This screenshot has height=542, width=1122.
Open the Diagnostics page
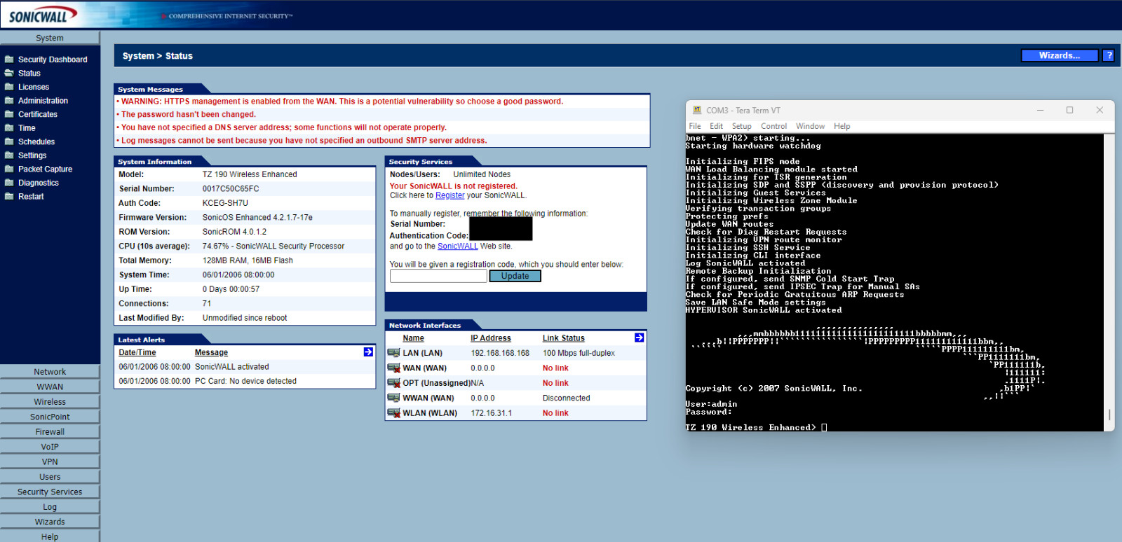[x=39, y=183]
